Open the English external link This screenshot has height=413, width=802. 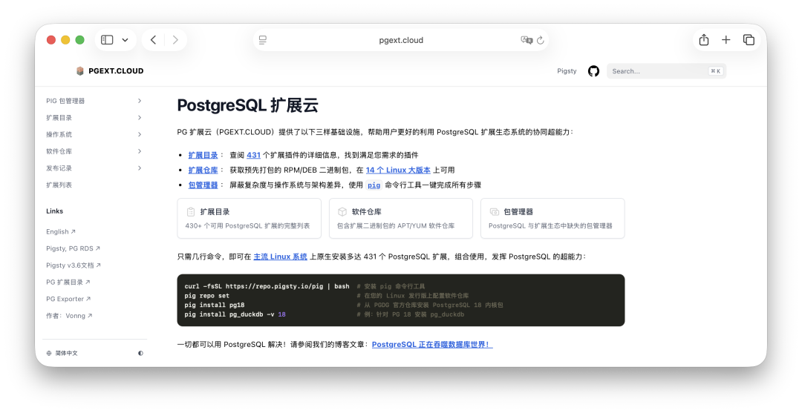coord(61,231)
